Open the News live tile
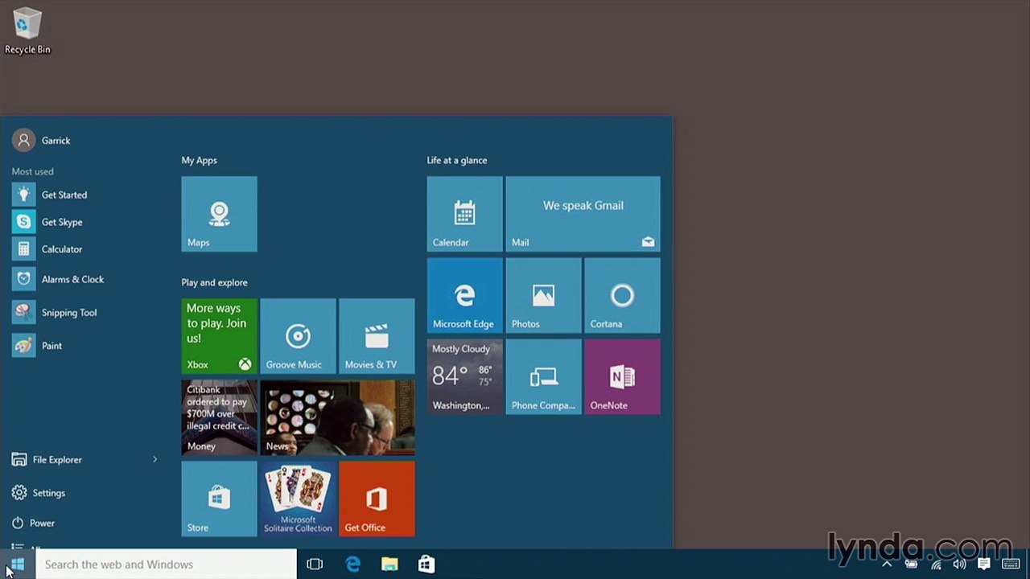Viewport: 1030px width, 579px height. click(337, 417)
